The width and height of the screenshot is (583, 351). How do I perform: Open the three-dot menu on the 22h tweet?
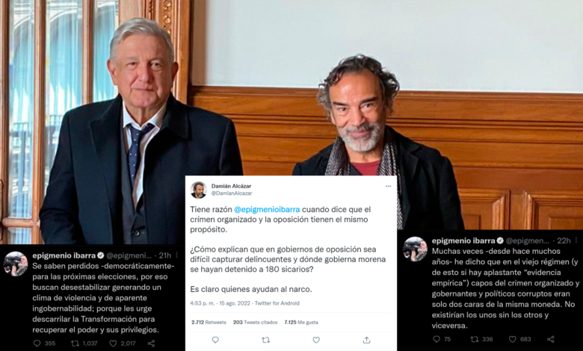coord(577,240)
